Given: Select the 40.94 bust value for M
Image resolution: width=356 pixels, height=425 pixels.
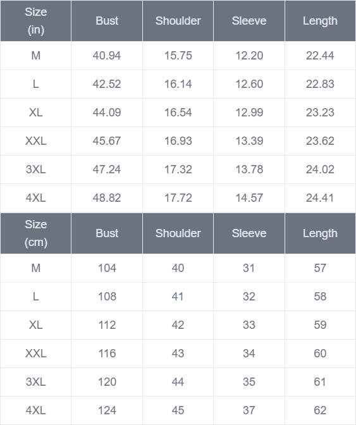Looking at the screenshot, I should click(107, 56).
